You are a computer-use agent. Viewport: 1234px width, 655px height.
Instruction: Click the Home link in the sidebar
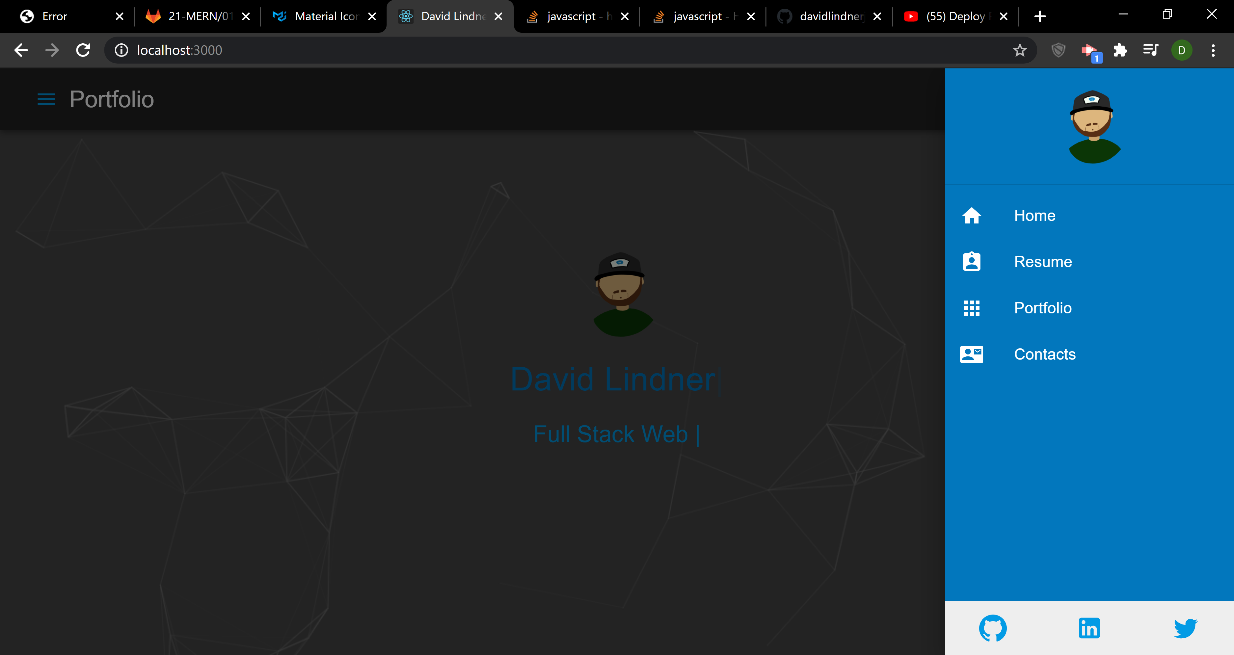[1035, 215]
